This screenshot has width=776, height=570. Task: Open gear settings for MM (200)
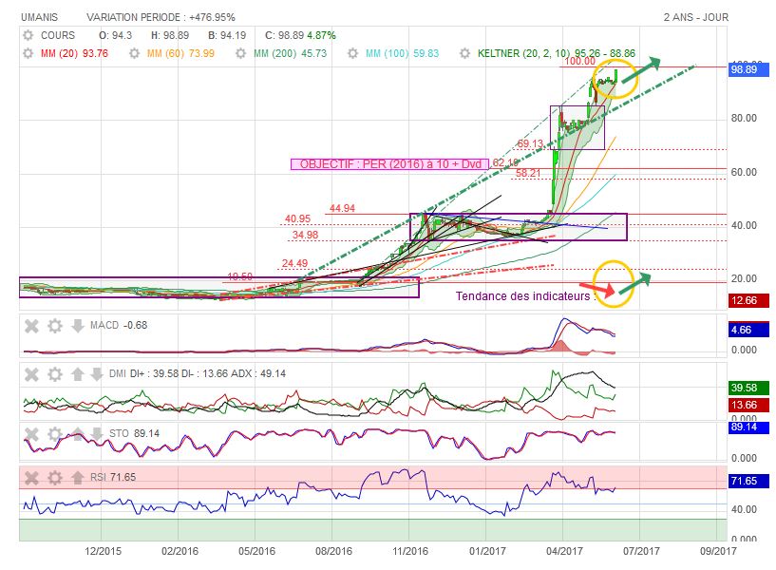[x=240, y=53]
